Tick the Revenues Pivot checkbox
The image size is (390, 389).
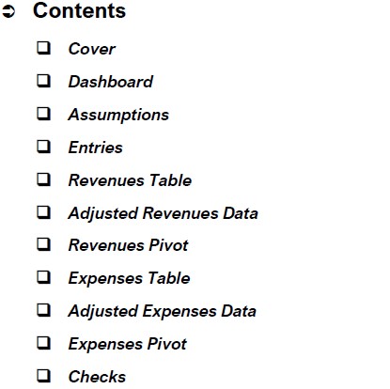[44, 244]
